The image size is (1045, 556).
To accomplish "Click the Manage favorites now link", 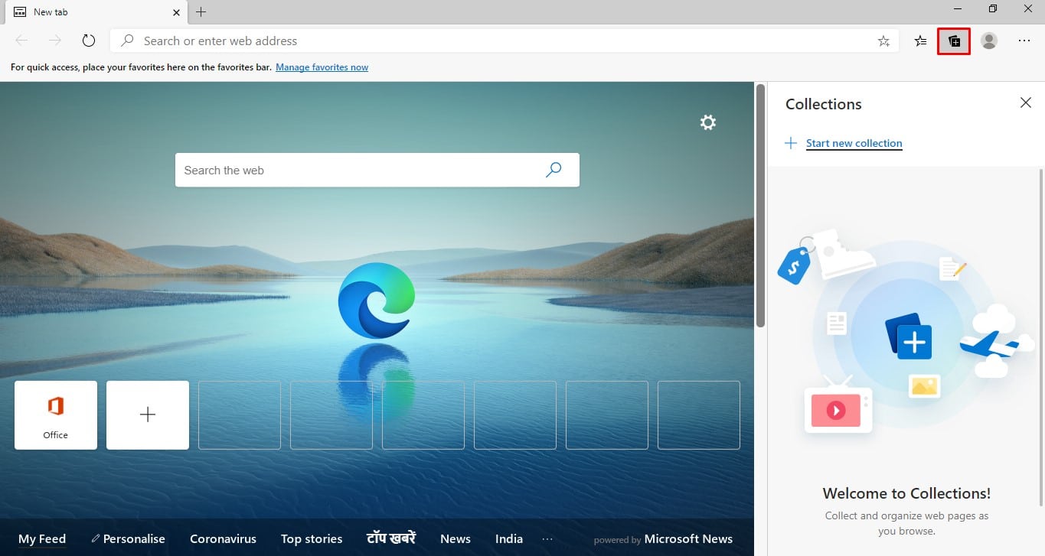I will pos(322,67).
